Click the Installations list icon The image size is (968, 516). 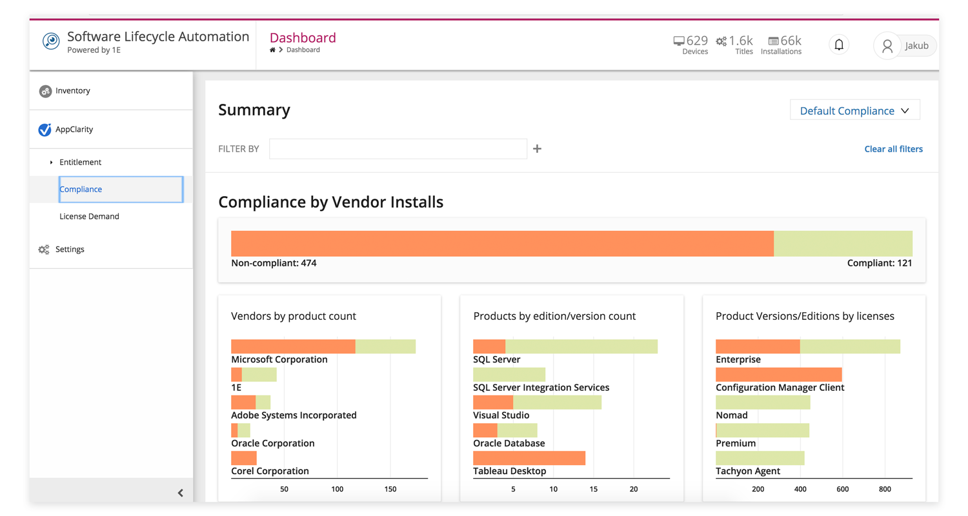pos(774,41)
